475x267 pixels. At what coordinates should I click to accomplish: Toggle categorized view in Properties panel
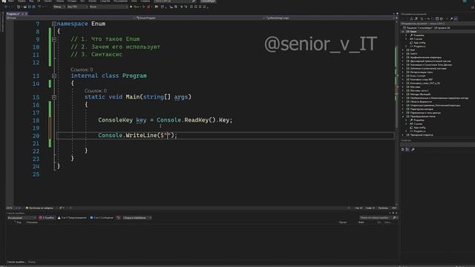(x=403, y=150)
